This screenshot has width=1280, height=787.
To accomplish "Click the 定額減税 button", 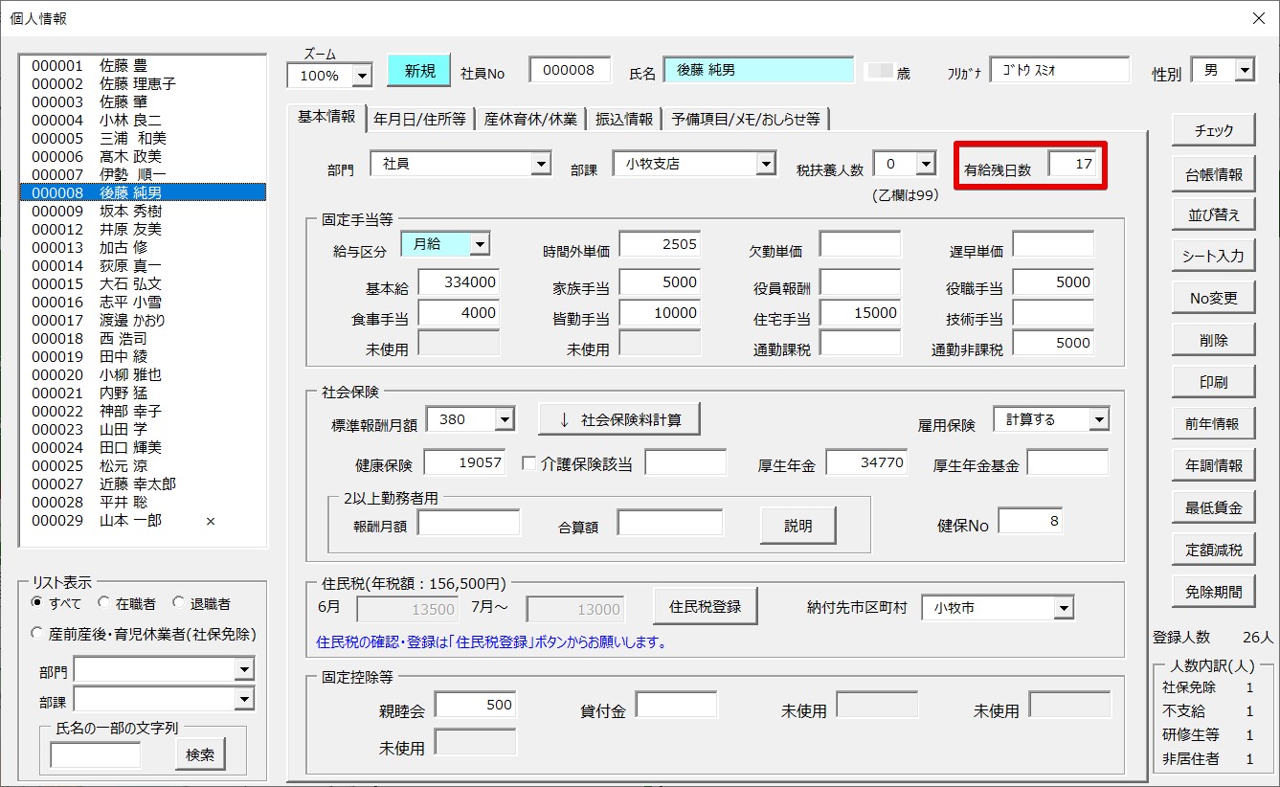I will point(1213,550).
